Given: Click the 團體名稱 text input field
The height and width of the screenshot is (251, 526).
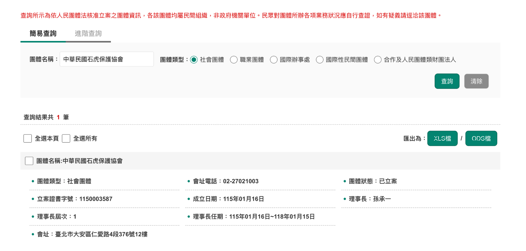Looking at the screenshot, I should tap(107, 59).
